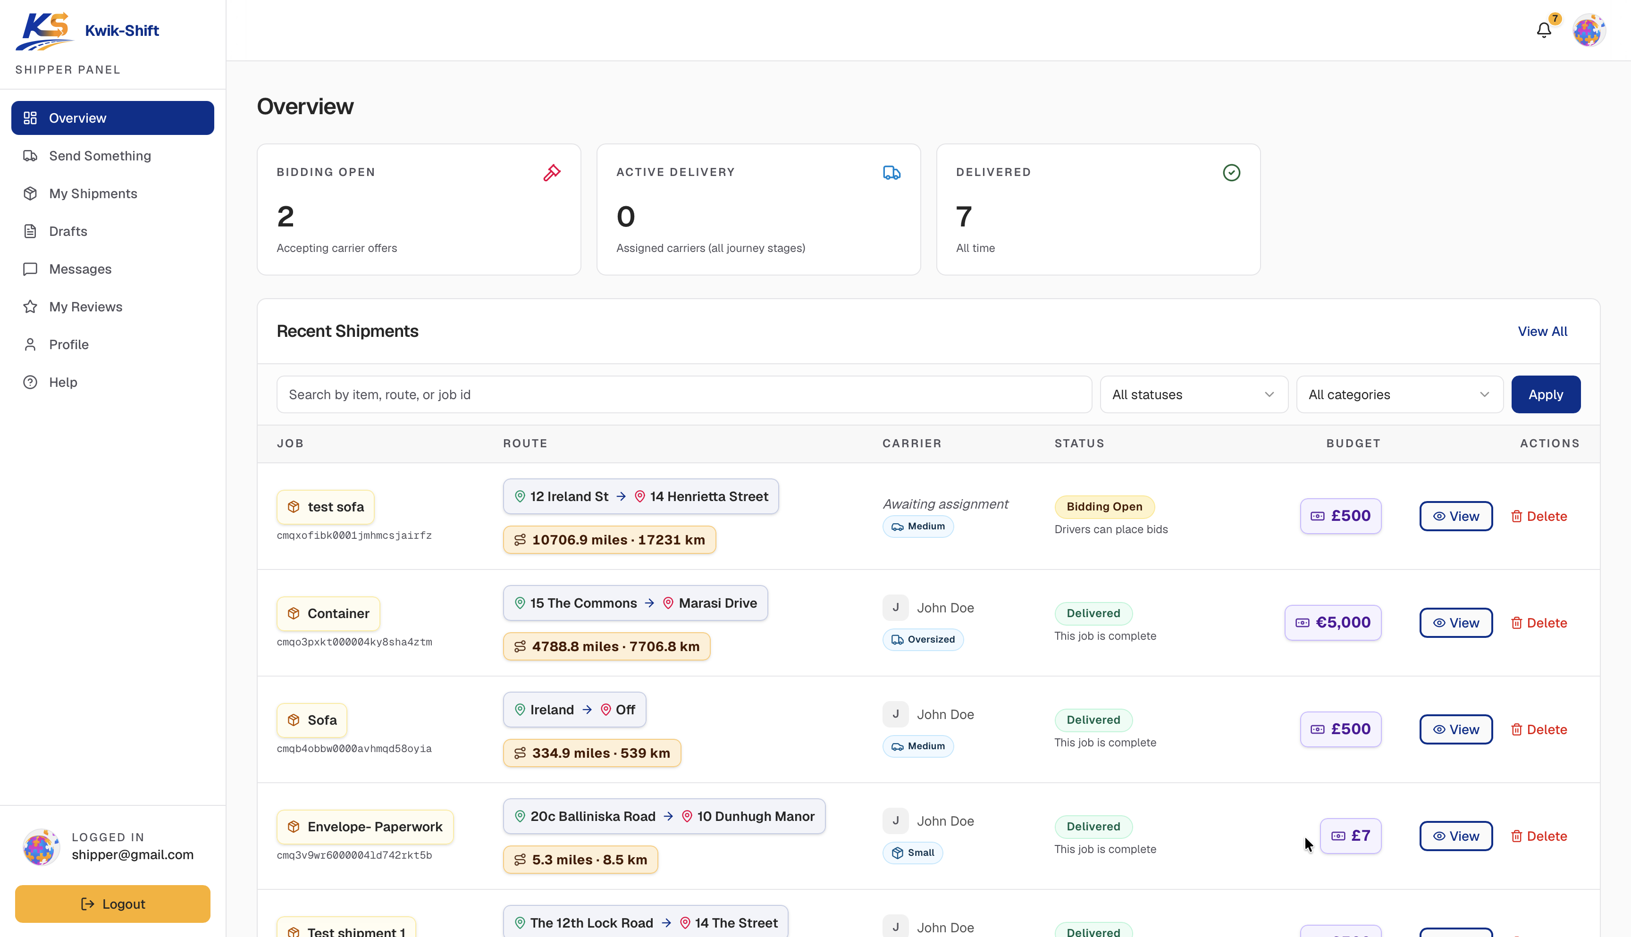Open the notifications bell
The width and height of the screenshot is (1631, 937).
pos(1544,30)
